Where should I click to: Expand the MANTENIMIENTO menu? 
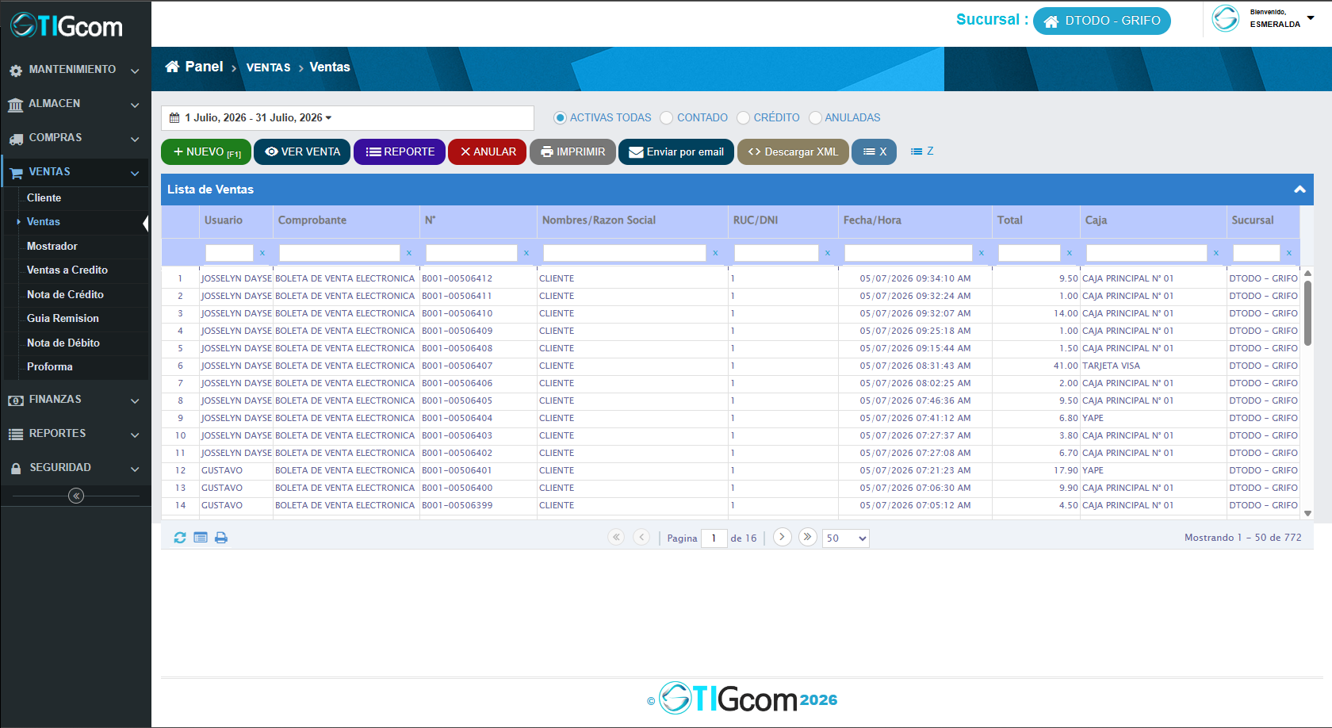[75, 70]
